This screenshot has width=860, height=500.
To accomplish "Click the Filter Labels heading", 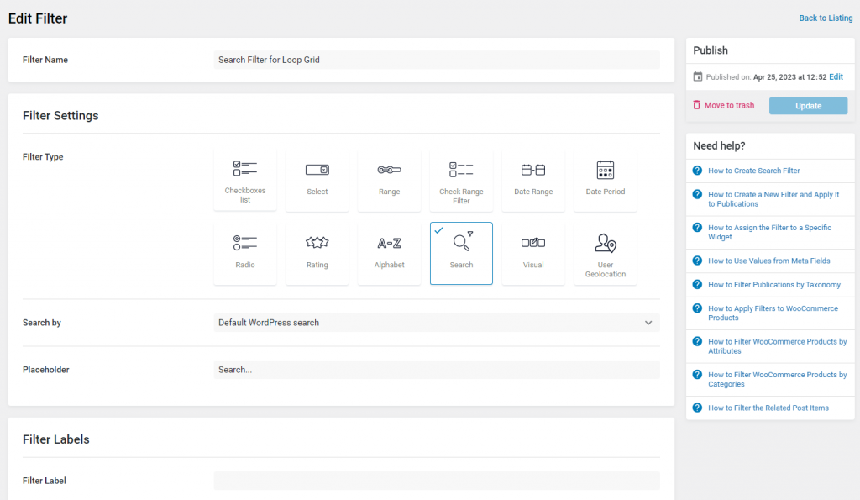I will (56, 439).
